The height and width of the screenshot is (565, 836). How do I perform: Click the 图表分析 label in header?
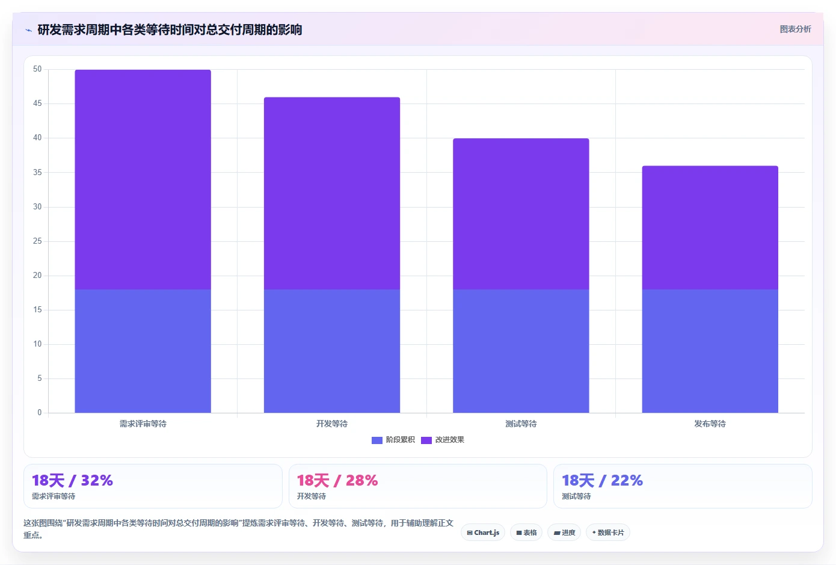(795, 29)
